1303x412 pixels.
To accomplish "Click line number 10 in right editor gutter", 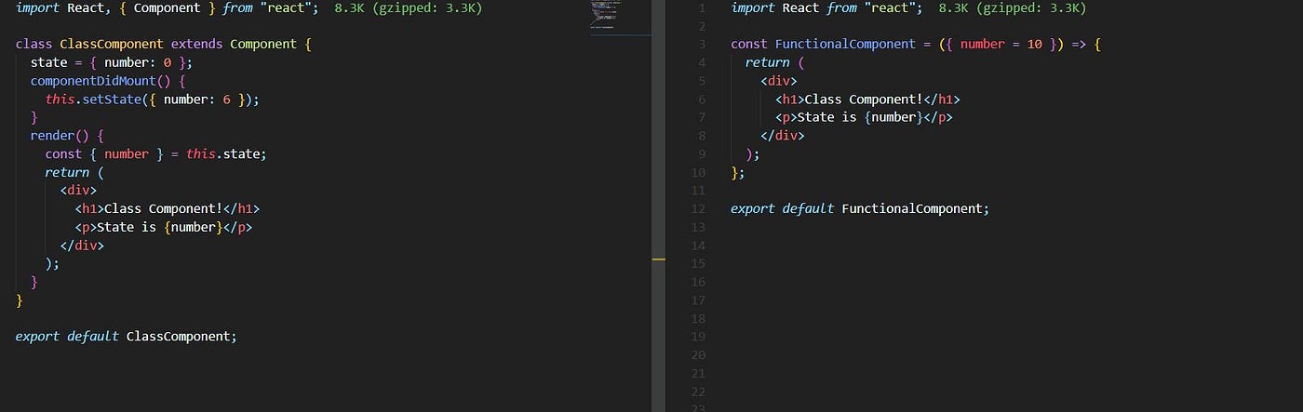I will click(699, 172).
